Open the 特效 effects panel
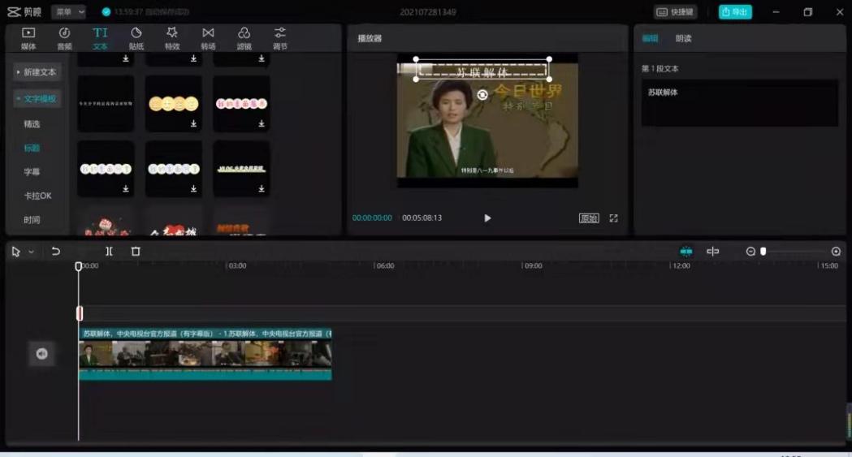Screen dimensions: 852x457 (172, 38)
